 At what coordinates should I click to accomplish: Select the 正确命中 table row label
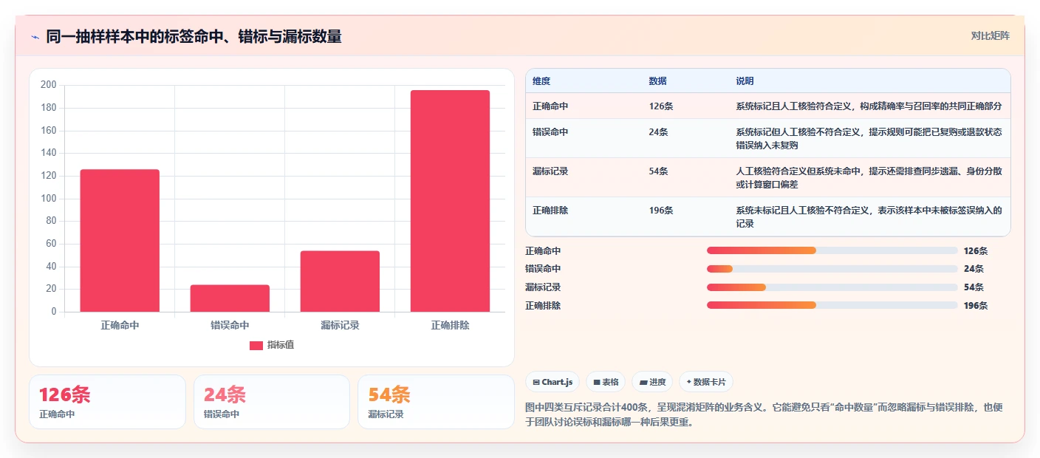[550, 106]
